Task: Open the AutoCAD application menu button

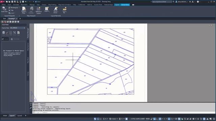Action: coord(2,2)
